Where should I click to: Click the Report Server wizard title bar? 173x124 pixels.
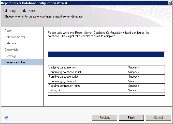click(x=76, y=3)
